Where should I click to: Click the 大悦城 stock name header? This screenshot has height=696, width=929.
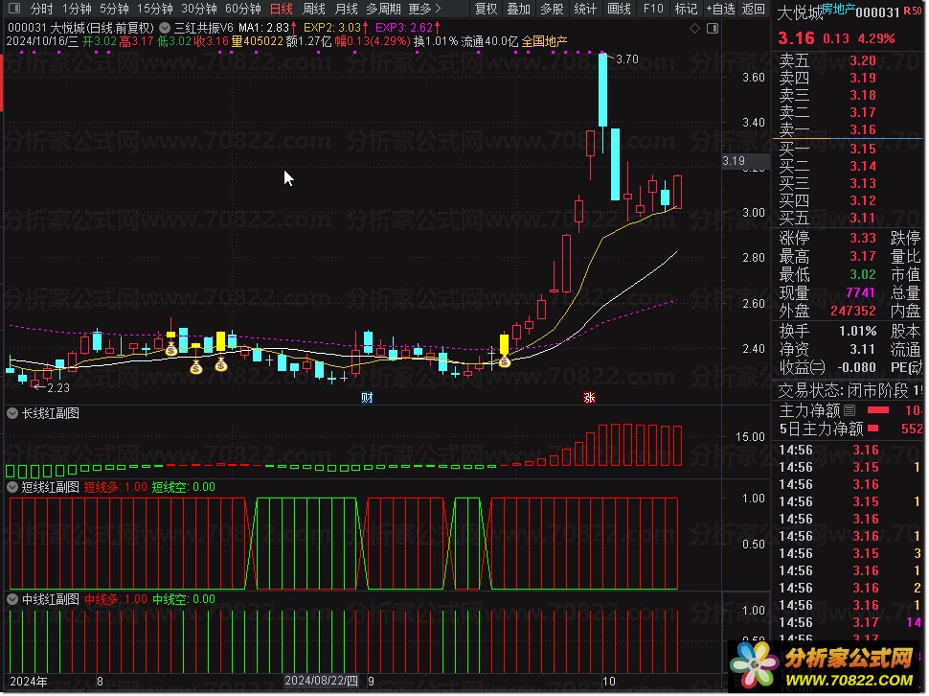(x=800, y=12)
